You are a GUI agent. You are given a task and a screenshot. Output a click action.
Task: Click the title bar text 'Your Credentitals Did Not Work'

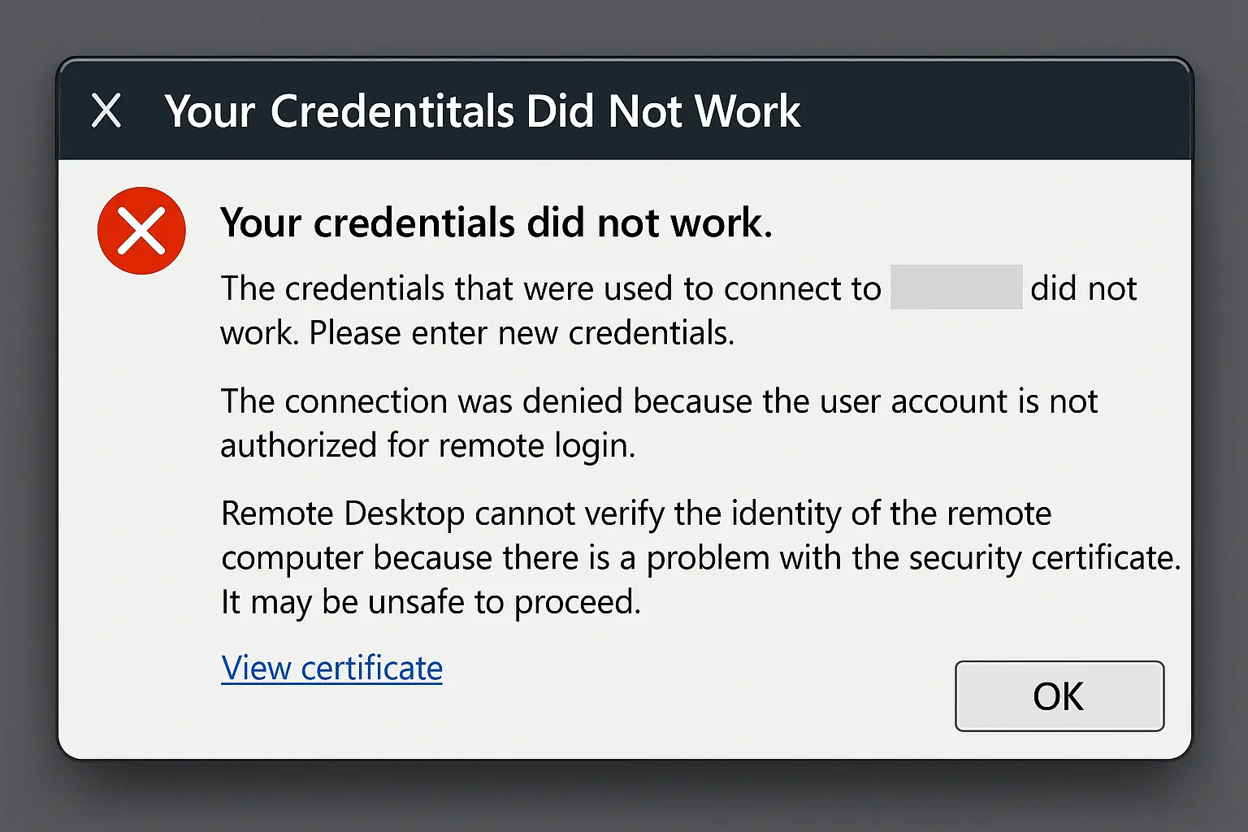click(482, 111)
